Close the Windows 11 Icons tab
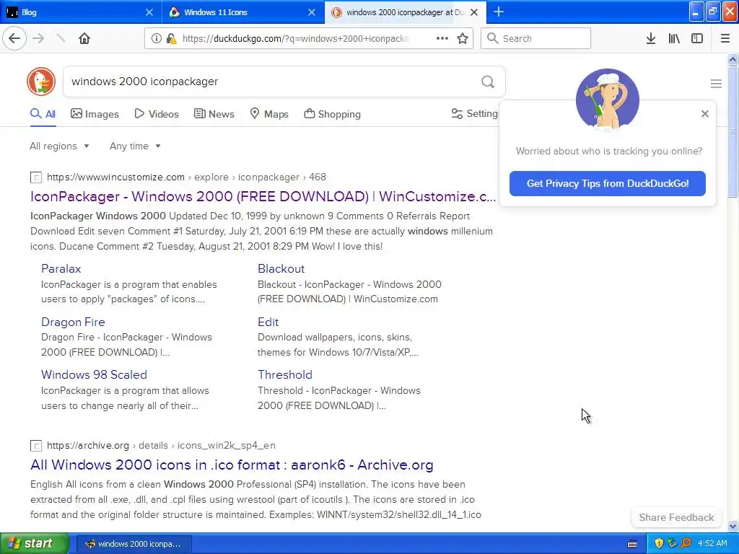 coord(312,12)
